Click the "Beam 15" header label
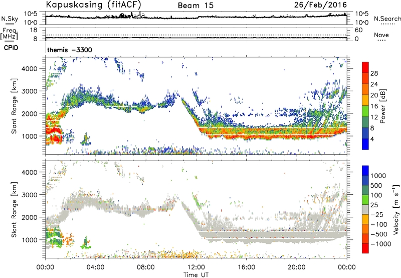This screenshot has width=401, height=278. tap(195, 6)
